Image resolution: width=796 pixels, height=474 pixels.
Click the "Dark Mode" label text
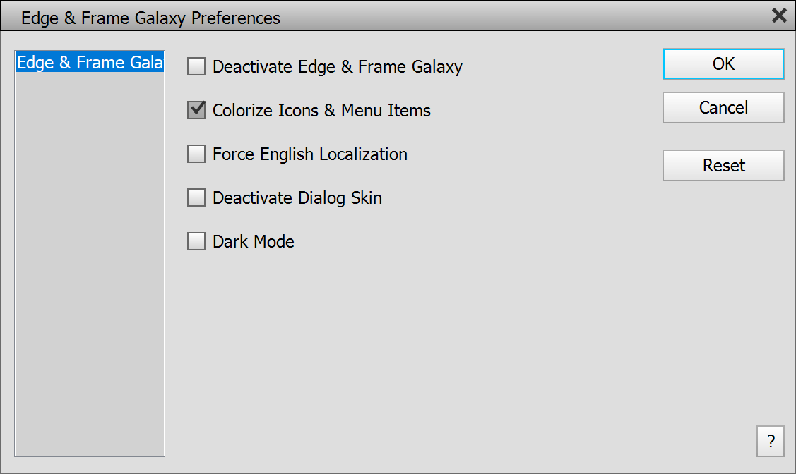click(254, 242)
